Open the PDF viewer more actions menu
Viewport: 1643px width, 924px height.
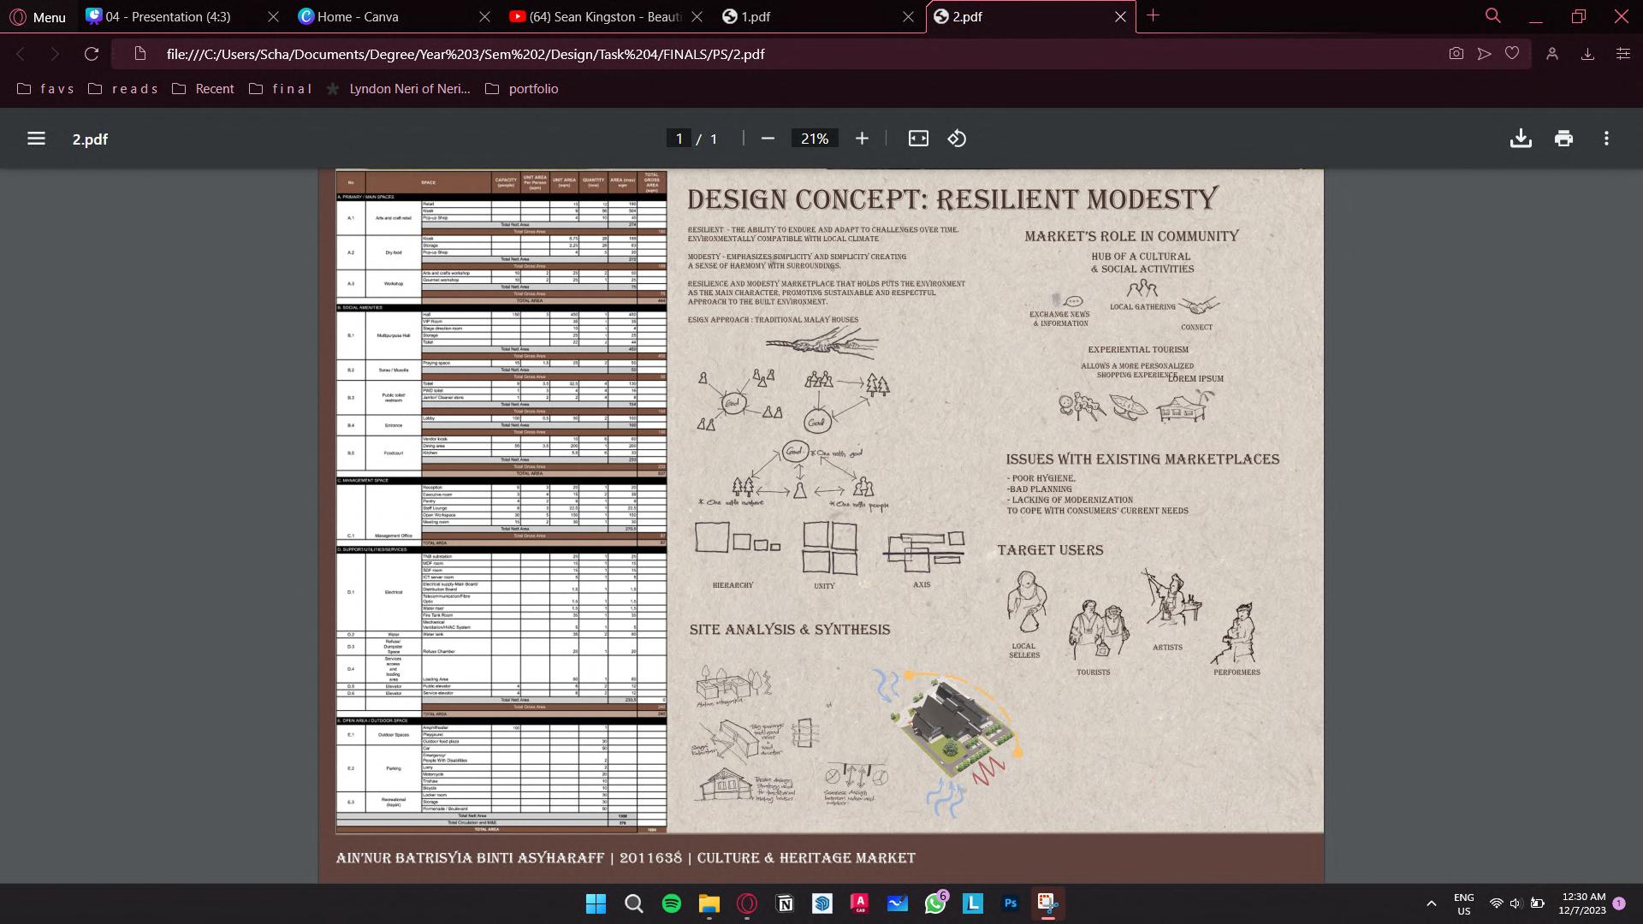1606,139
